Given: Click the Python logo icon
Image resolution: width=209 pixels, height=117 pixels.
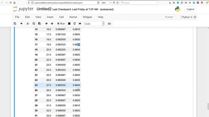Looking at the screenshot, I should pos(178,9).
